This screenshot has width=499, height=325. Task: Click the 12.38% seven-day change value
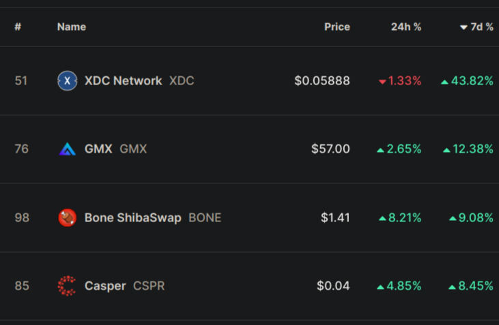click(472, 149)
